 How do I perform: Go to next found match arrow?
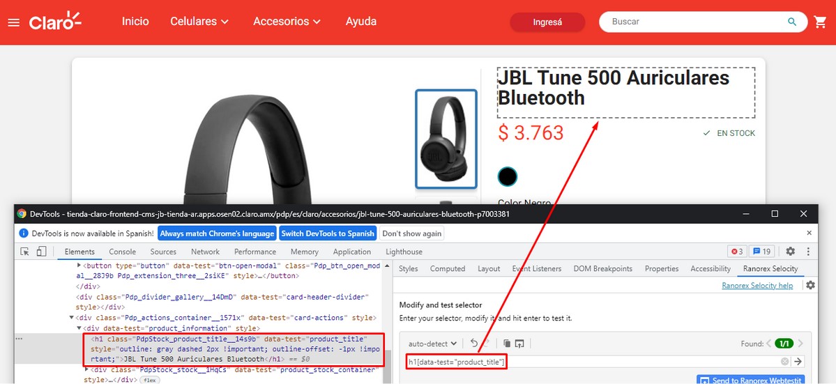800,344
